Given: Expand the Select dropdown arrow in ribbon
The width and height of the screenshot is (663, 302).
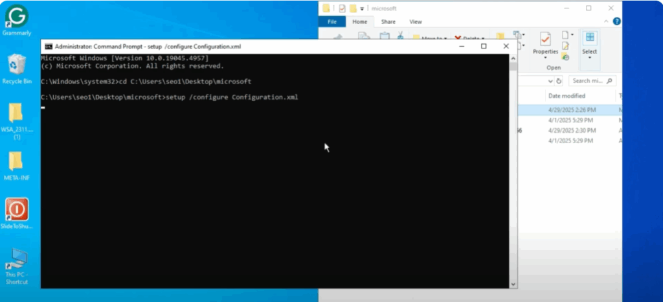Looking at the screenshot, I should 589,58.
